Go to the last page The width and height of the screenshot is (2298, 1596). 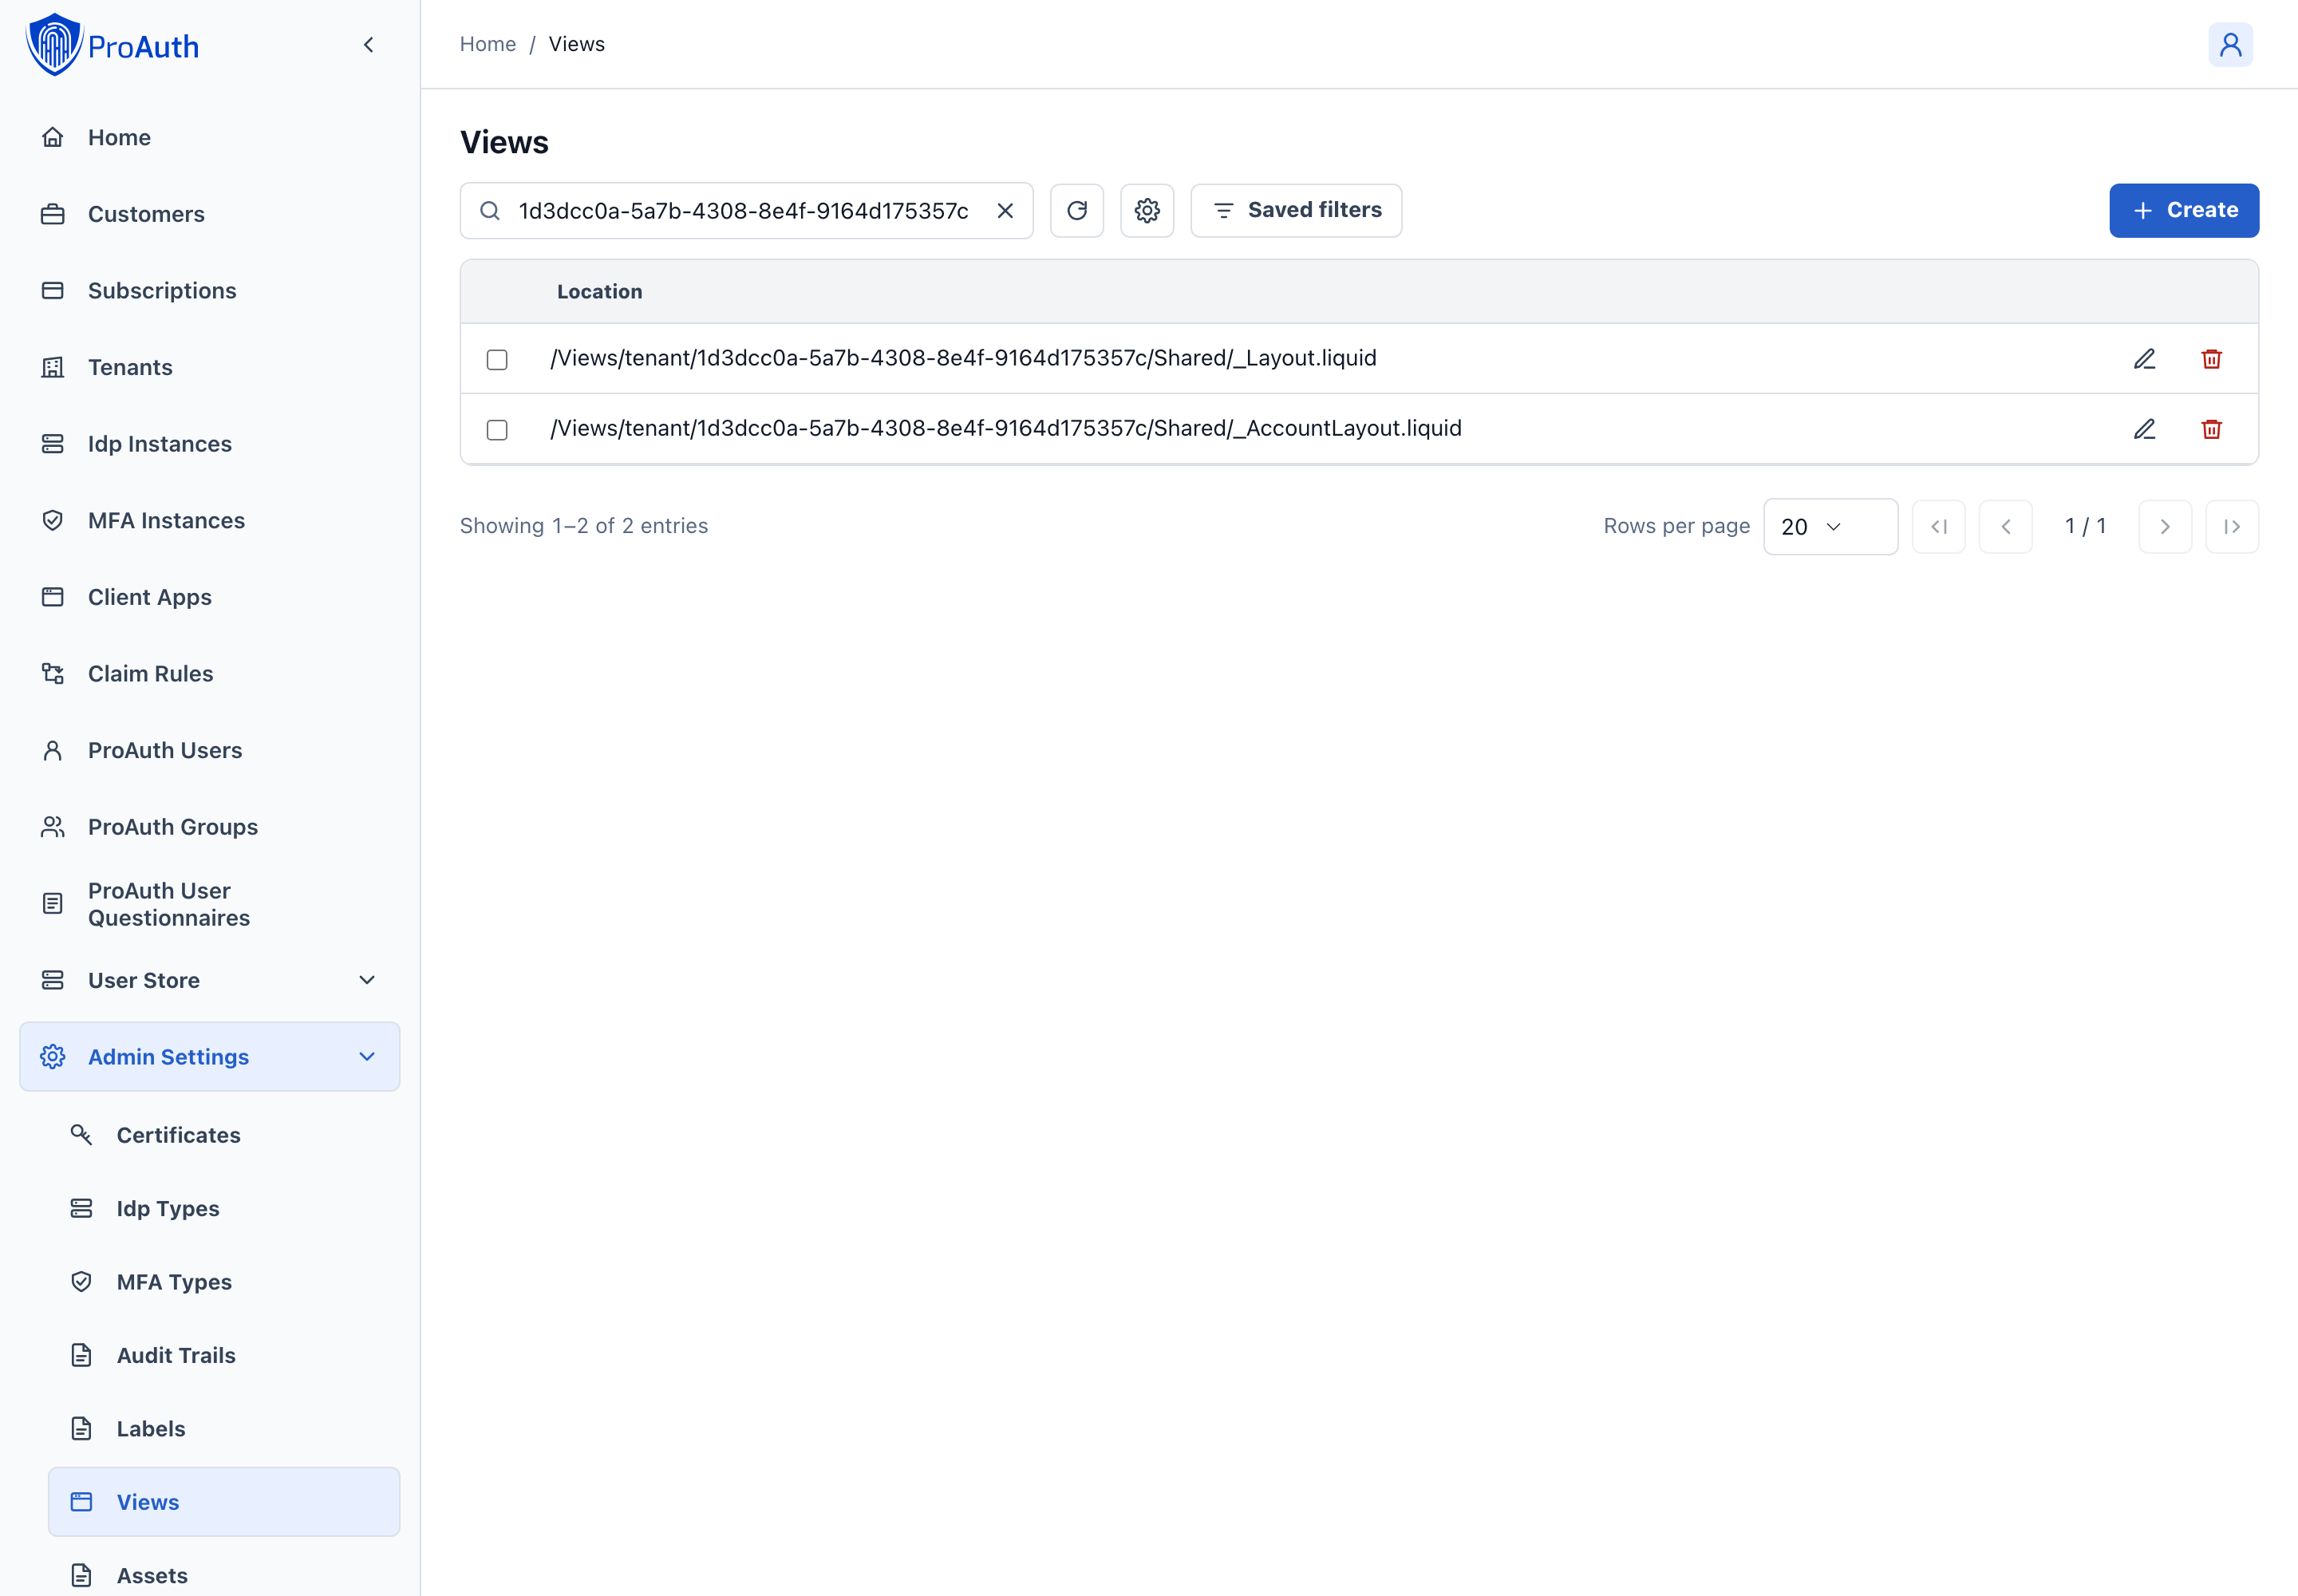click(2232, 527)
